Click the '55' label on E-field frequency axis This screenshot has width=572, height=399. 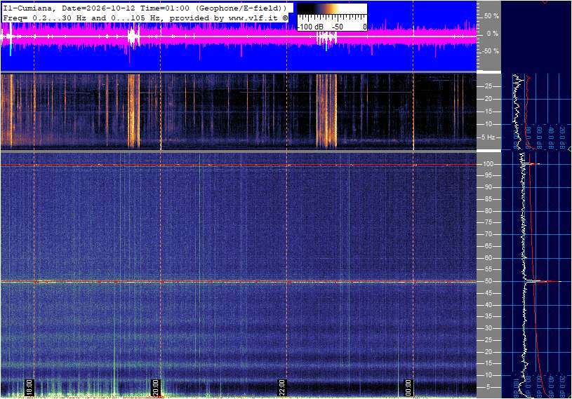coord(488,270)
